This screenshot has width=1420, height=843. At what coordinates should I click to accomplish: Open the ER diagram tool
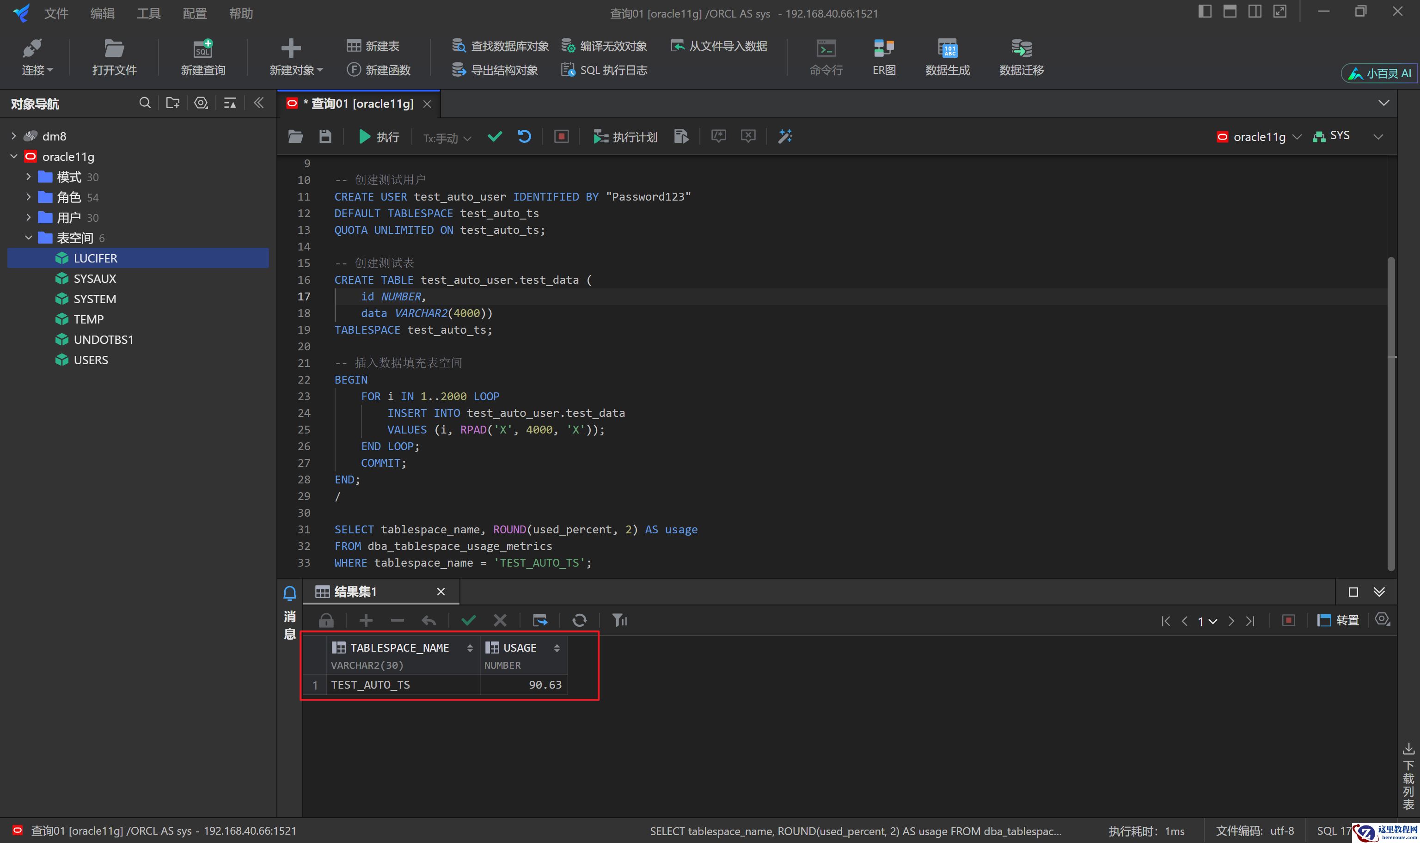[x=883, y=57]
